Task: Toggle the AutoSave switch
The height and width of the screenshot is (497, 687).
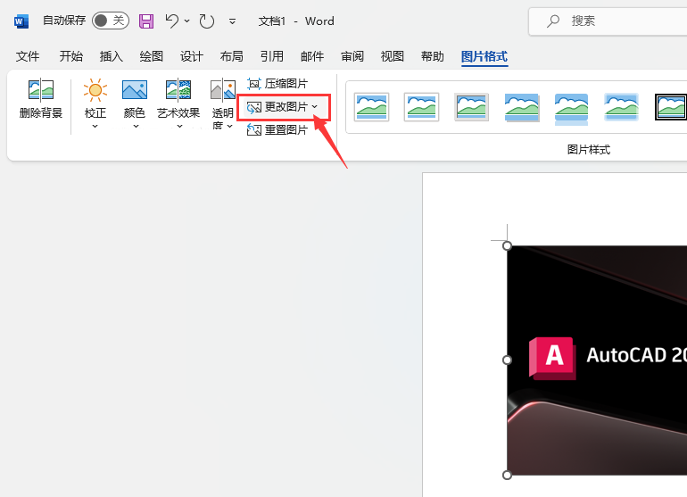Action: (111, 21)
